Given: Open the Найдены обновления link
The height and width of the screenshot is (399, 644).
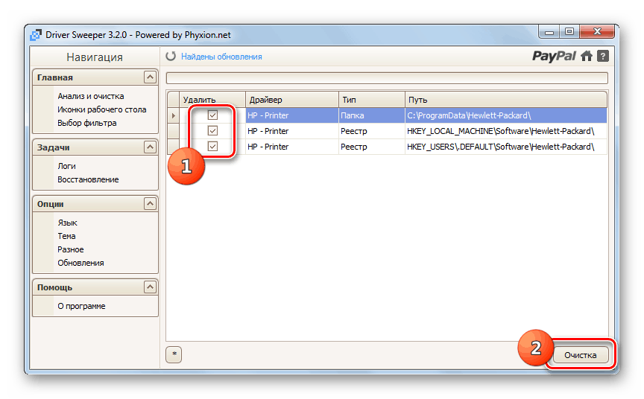Looking at the screenshot, I should [x=221, y=57].
